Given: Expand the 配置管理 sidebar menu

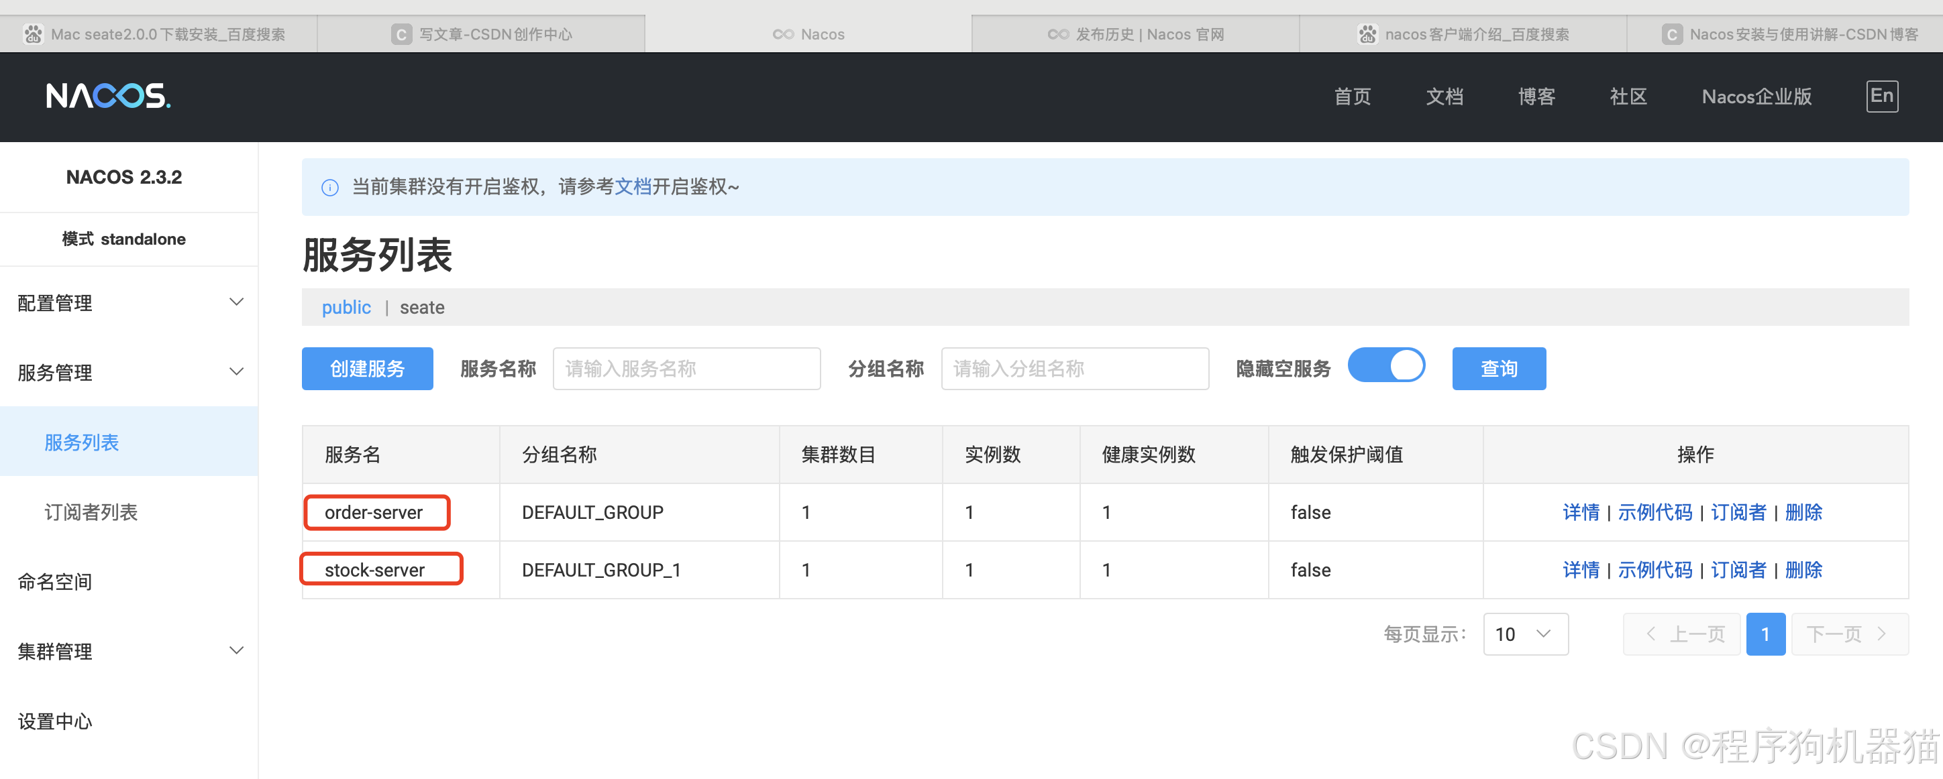Looking at the screenshot, I should click(x=236, y=302).
